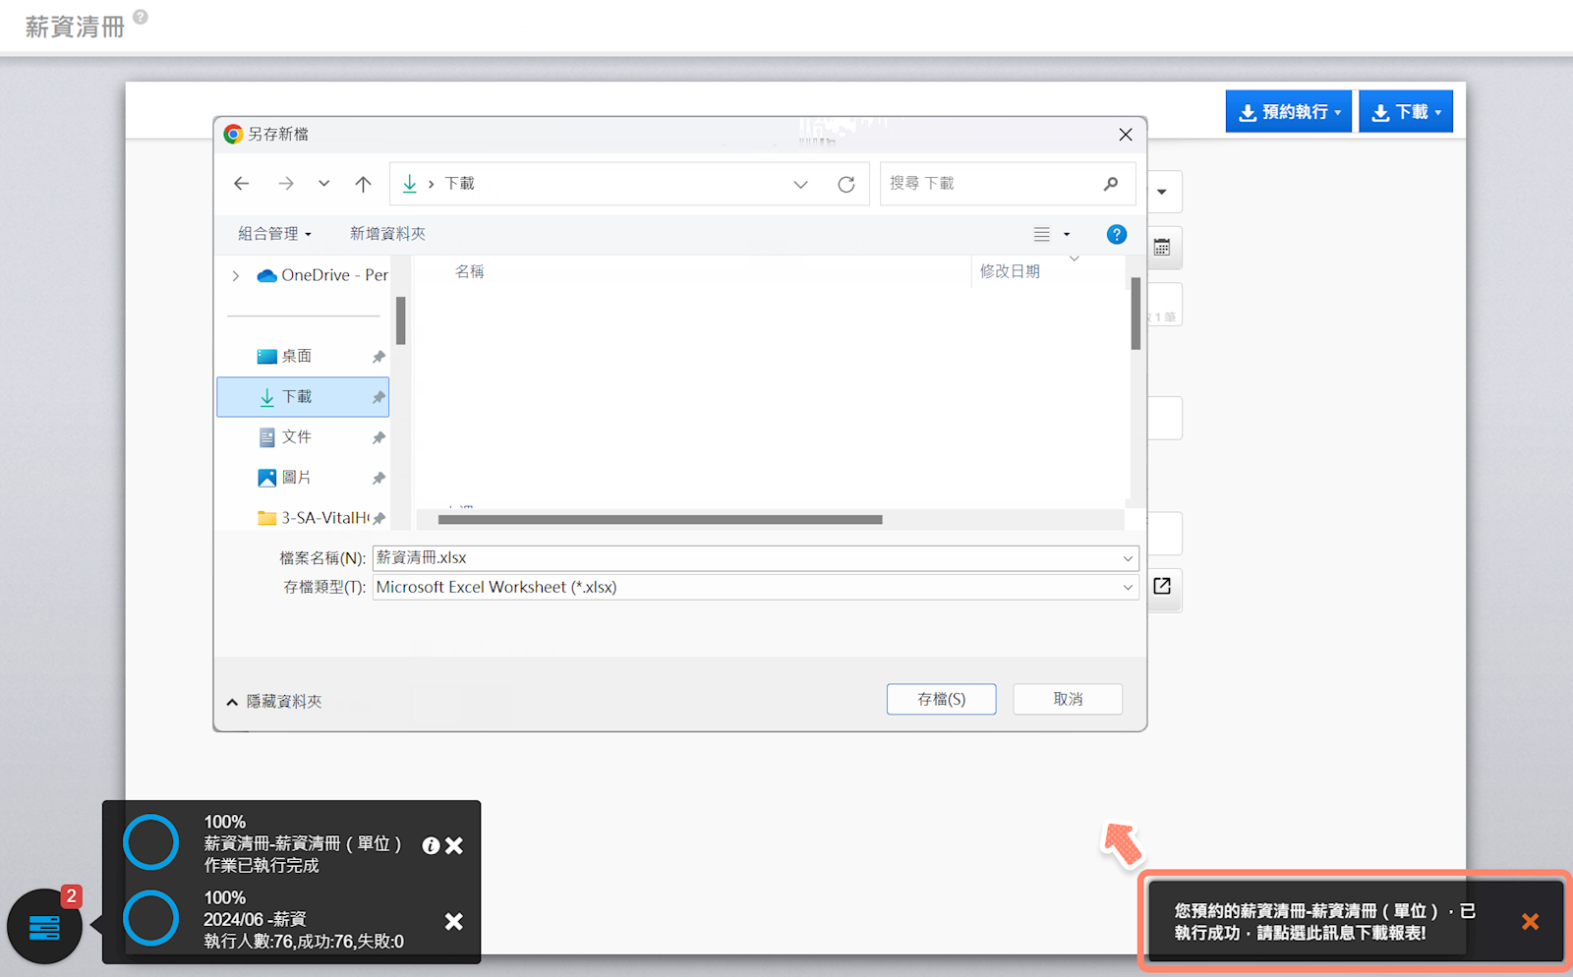This screenshot has width=1573, height=977.
Task: Go up one folder level
Action: (x=363, y=184)
